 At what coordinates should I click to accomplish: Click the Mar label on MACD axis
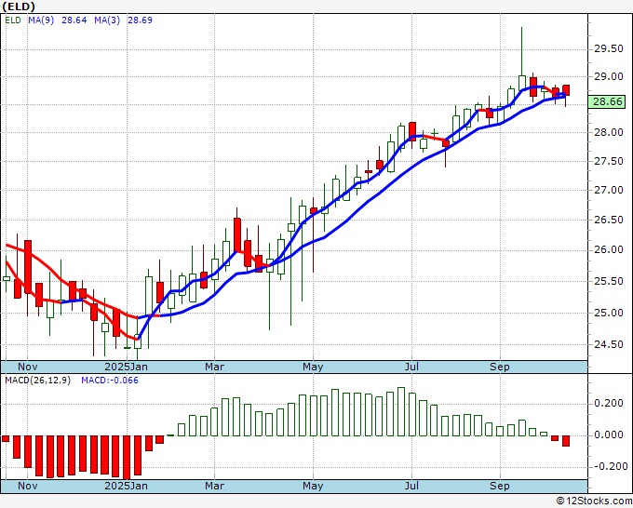click(214, 486)
